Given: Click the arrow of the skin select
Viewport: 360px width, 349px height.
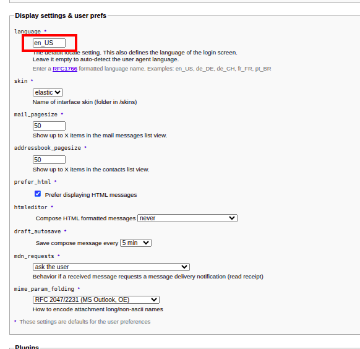Looking at the screenshot, I should click(58, 93).
